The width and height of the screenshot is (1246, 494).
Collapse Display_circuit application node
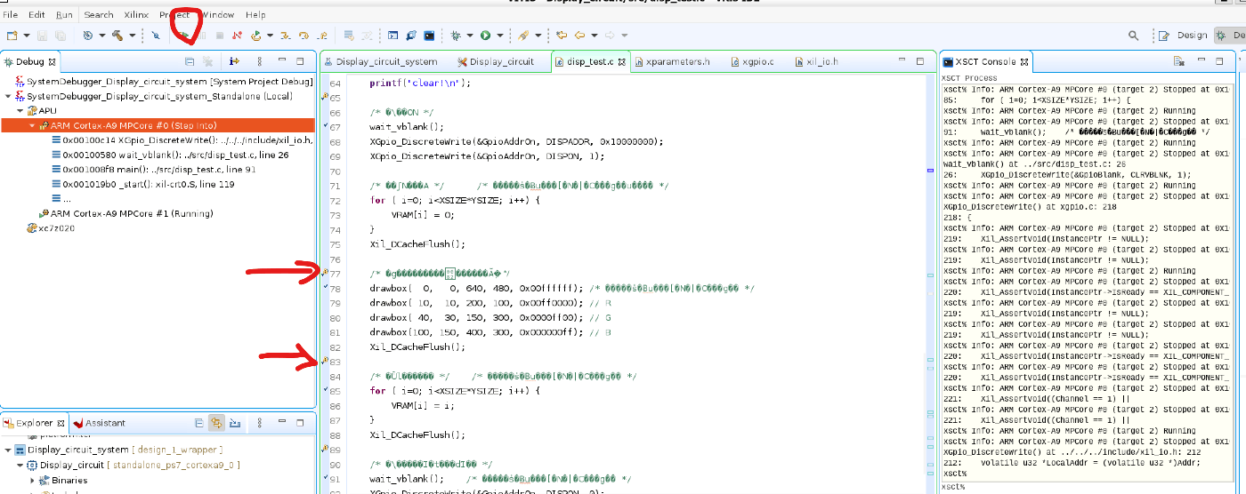click(20, 465)
